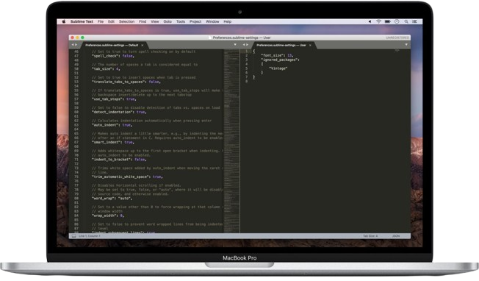The image size is (479, 281).
Task: Open the Tools menu
Action: coord(181,22)
